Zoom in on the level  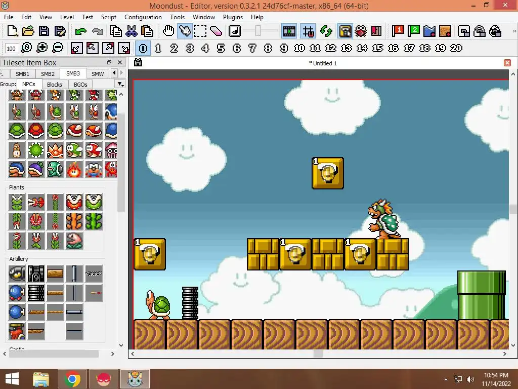click(x=42, y=48)
